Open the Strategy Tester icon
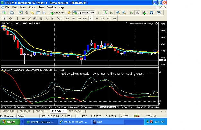 [44, 13]
